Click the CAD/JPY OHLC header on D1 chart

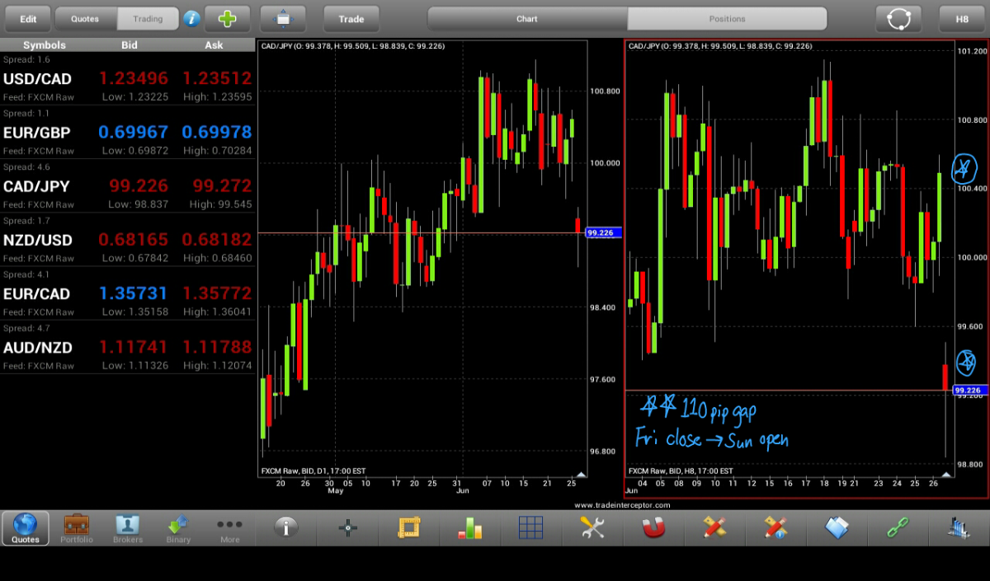pos(352,46)
